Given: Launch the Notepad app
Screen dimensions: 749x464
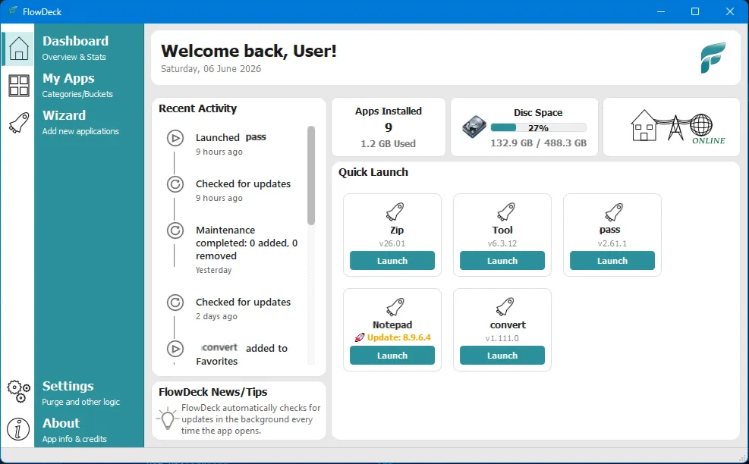Looking at the screenshot, I should pos(392,355).
